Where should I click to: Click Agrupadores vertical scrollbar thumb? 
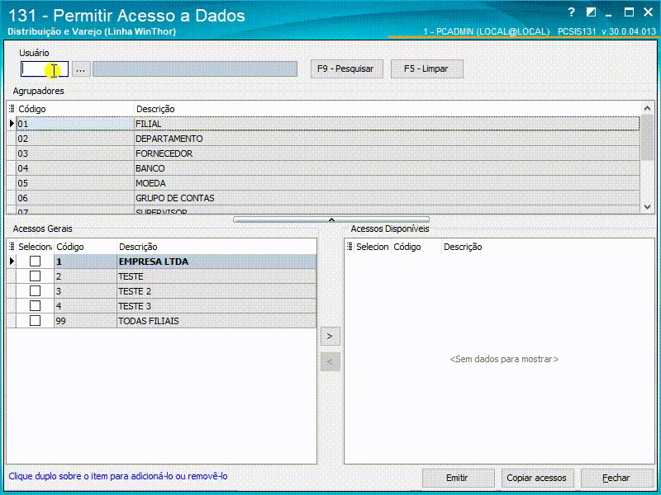tap(648, 139)
